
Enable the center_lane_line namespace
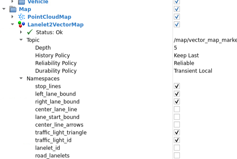pos(177,109)
